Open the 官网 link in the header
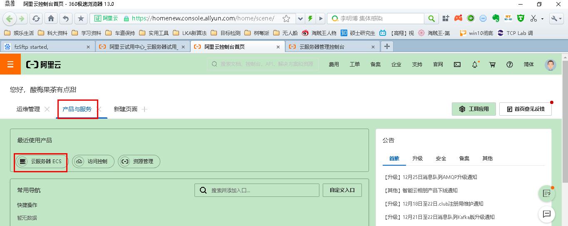 [438, 65]
